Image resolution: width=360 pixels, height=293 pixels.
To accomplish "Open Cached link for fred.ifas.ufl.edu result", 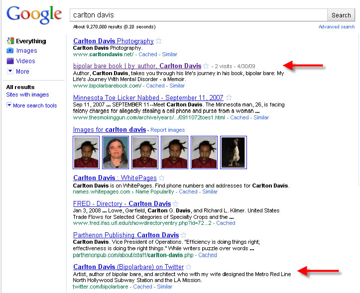I will 226,223.
